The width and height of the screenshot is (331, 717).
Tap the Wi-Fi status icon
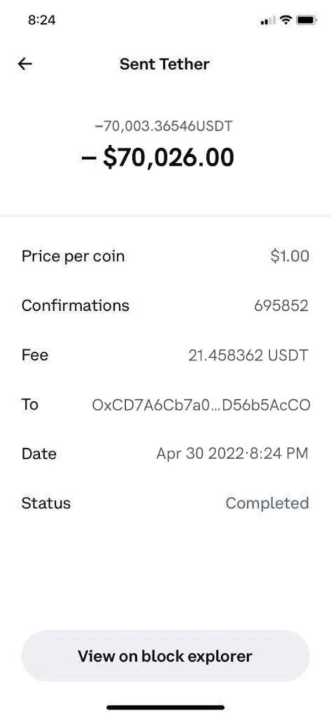coord(285,20)
